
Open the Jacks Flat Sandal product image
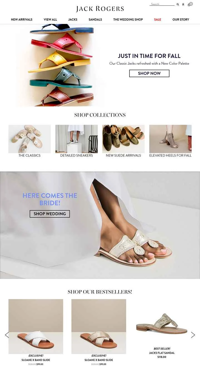click(162, 324)
